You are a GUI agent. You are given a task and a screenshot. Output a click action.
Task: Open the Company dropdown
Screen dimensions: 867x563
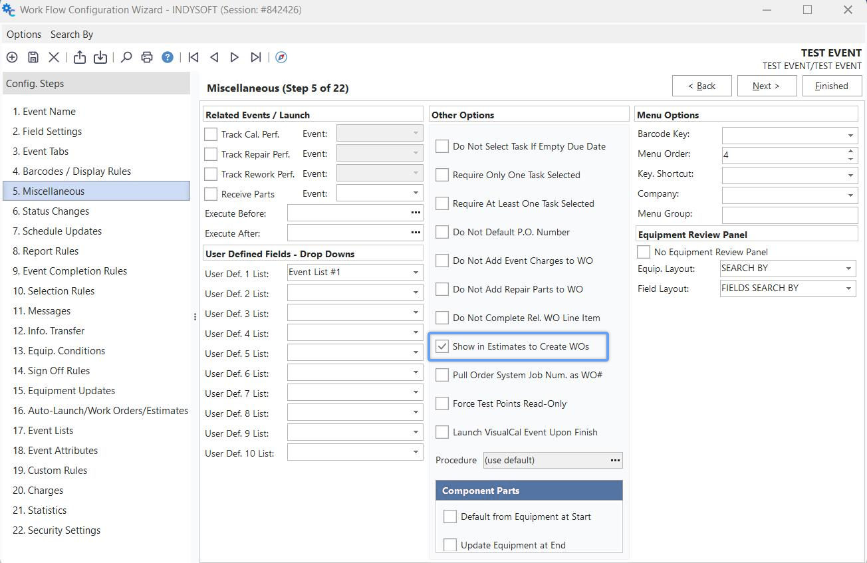pos(850,195)
